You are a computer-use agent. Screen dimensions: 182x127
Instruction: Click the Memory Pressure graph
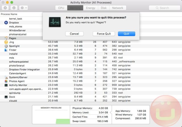pyautogui.click(x=51, y=117)
